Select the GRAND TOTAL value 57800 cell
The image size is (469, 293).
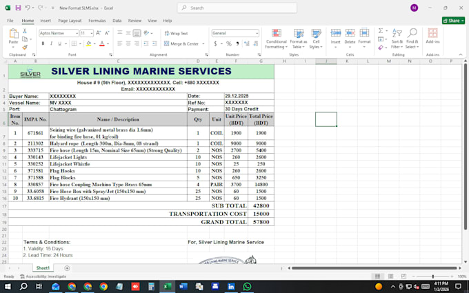(x=261, y=222)
